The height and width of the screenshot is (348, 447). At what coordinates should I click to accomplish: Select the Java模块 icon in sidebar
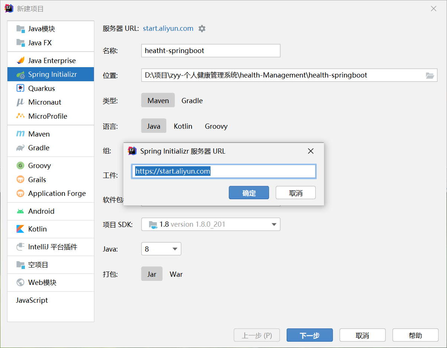[20, 29]
